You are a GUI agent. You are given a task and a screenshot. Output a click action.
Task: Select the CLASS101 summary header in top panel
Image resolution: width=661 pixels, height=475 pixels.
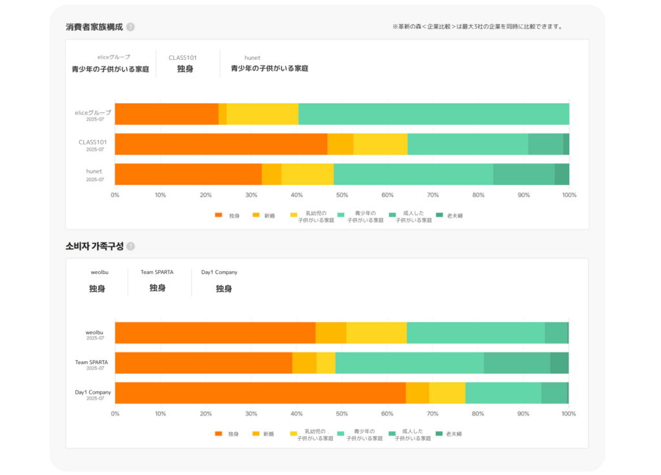(185, 63)
